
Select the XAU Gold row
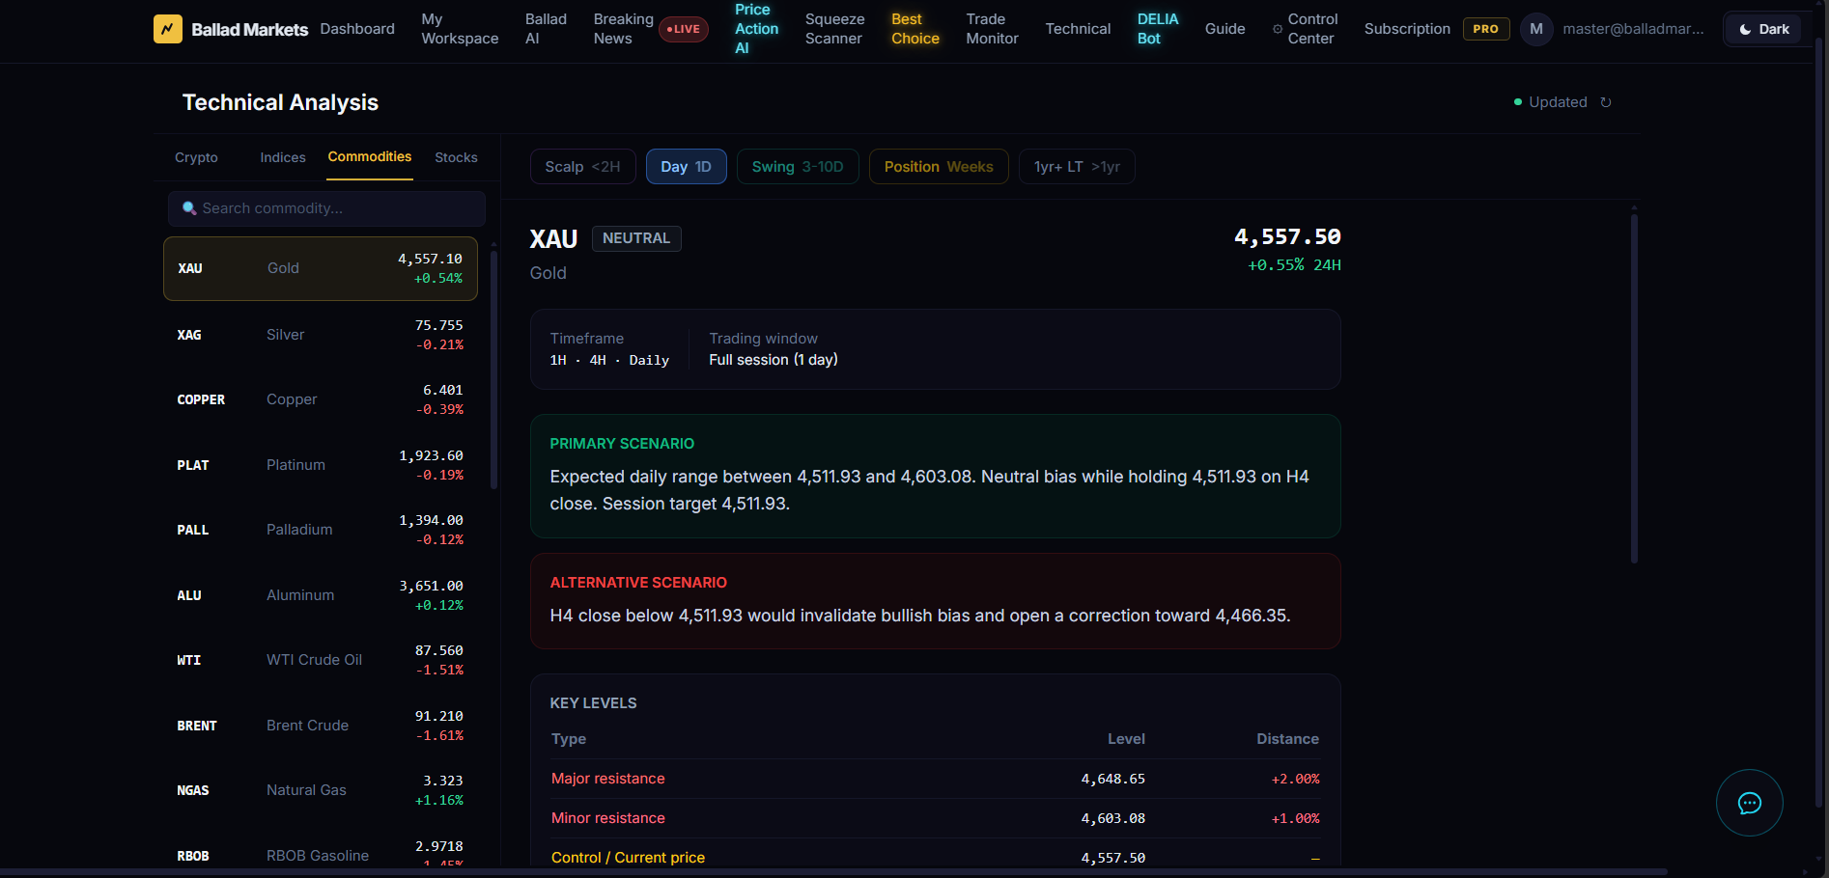point(321,268)
